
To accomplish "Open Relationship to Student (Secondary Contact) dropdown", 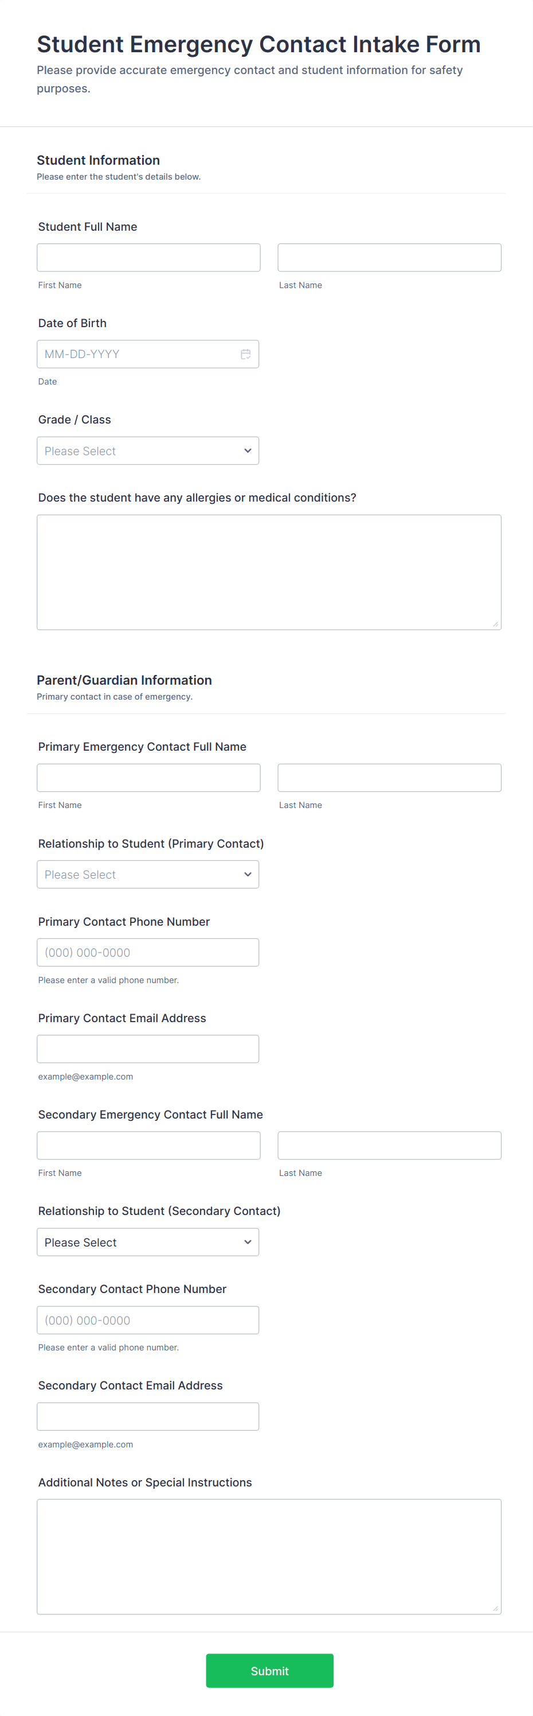I will tap(148, 1242).
